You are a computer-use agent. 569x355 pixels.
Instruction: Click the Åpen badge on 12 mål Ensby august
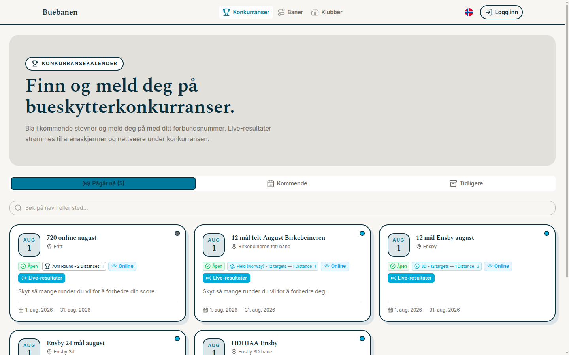[x=398, y=266]
